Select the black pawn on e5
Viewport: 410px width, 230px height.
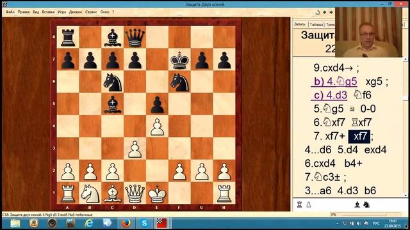coord(157,105)
